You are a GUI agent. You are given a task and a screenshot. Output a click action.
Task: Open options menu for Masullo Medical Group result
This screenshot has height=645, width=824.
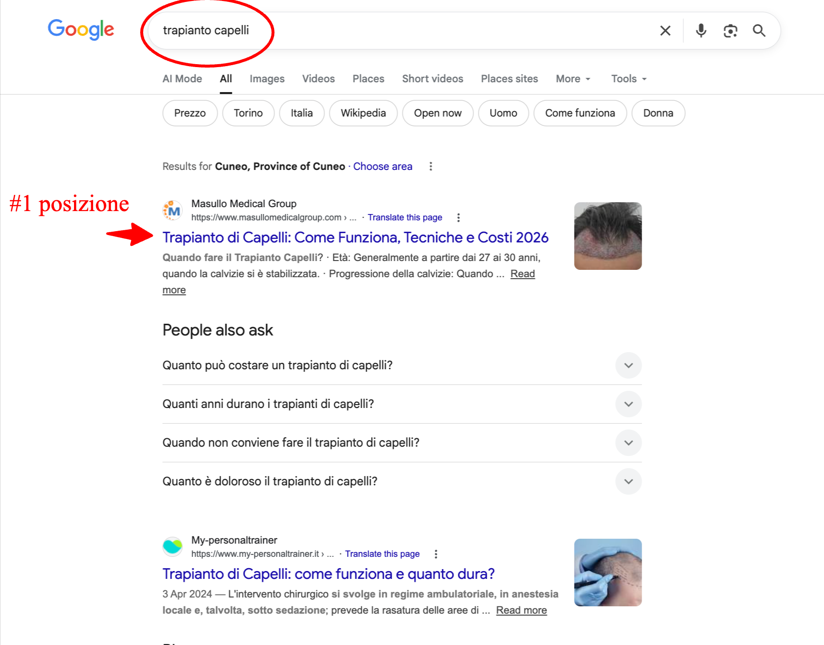[458, 217]
